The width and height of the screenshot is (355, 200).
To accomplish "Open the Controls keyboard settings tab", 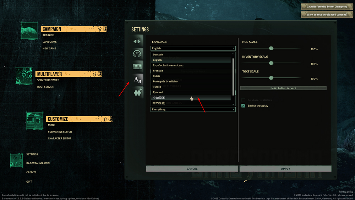I will click(138, 66).
